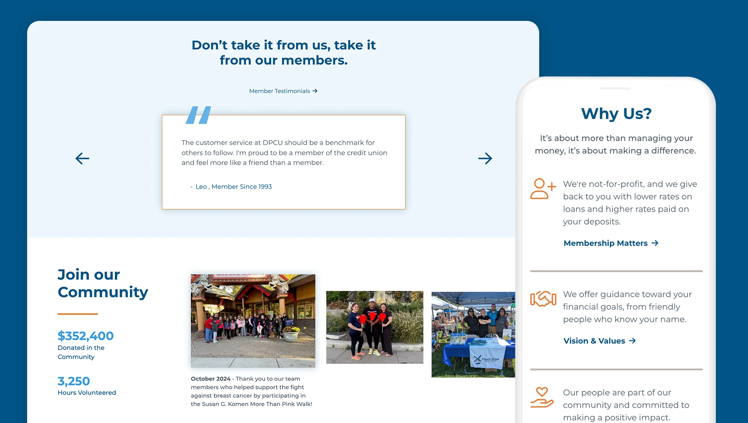748x423 pixels.
Task: Click the arrow next to Membership Matters
Action: click(x=655, y=243)
